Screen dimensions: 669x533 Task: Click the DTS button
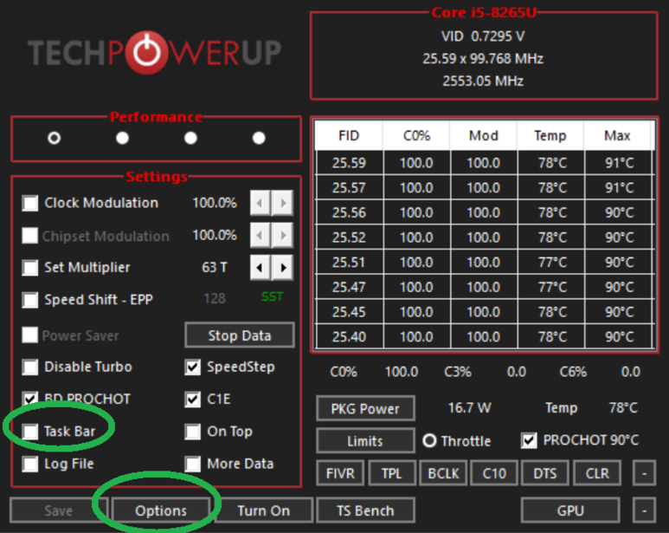coord(545,473)
